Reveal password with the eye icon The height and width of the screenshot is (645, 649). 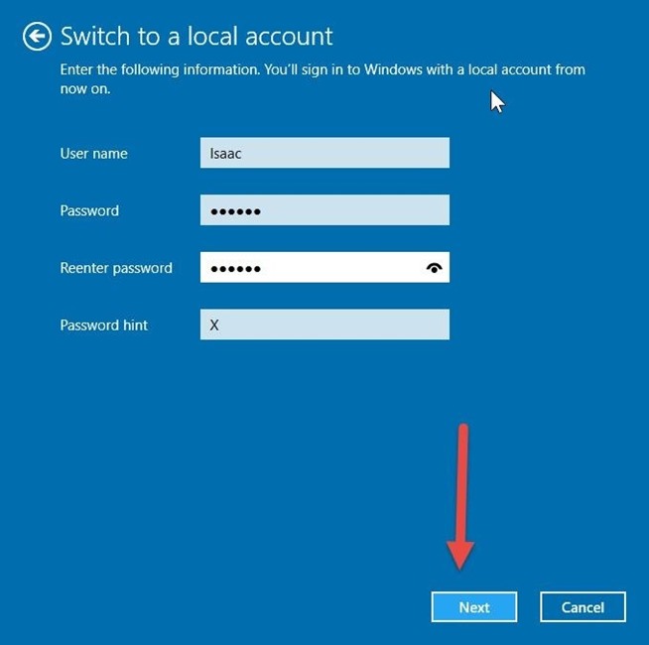pos(434,268)
